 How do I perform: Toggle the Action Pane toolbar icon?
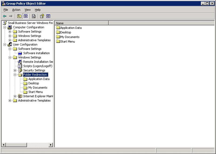[x=48, y=16]
